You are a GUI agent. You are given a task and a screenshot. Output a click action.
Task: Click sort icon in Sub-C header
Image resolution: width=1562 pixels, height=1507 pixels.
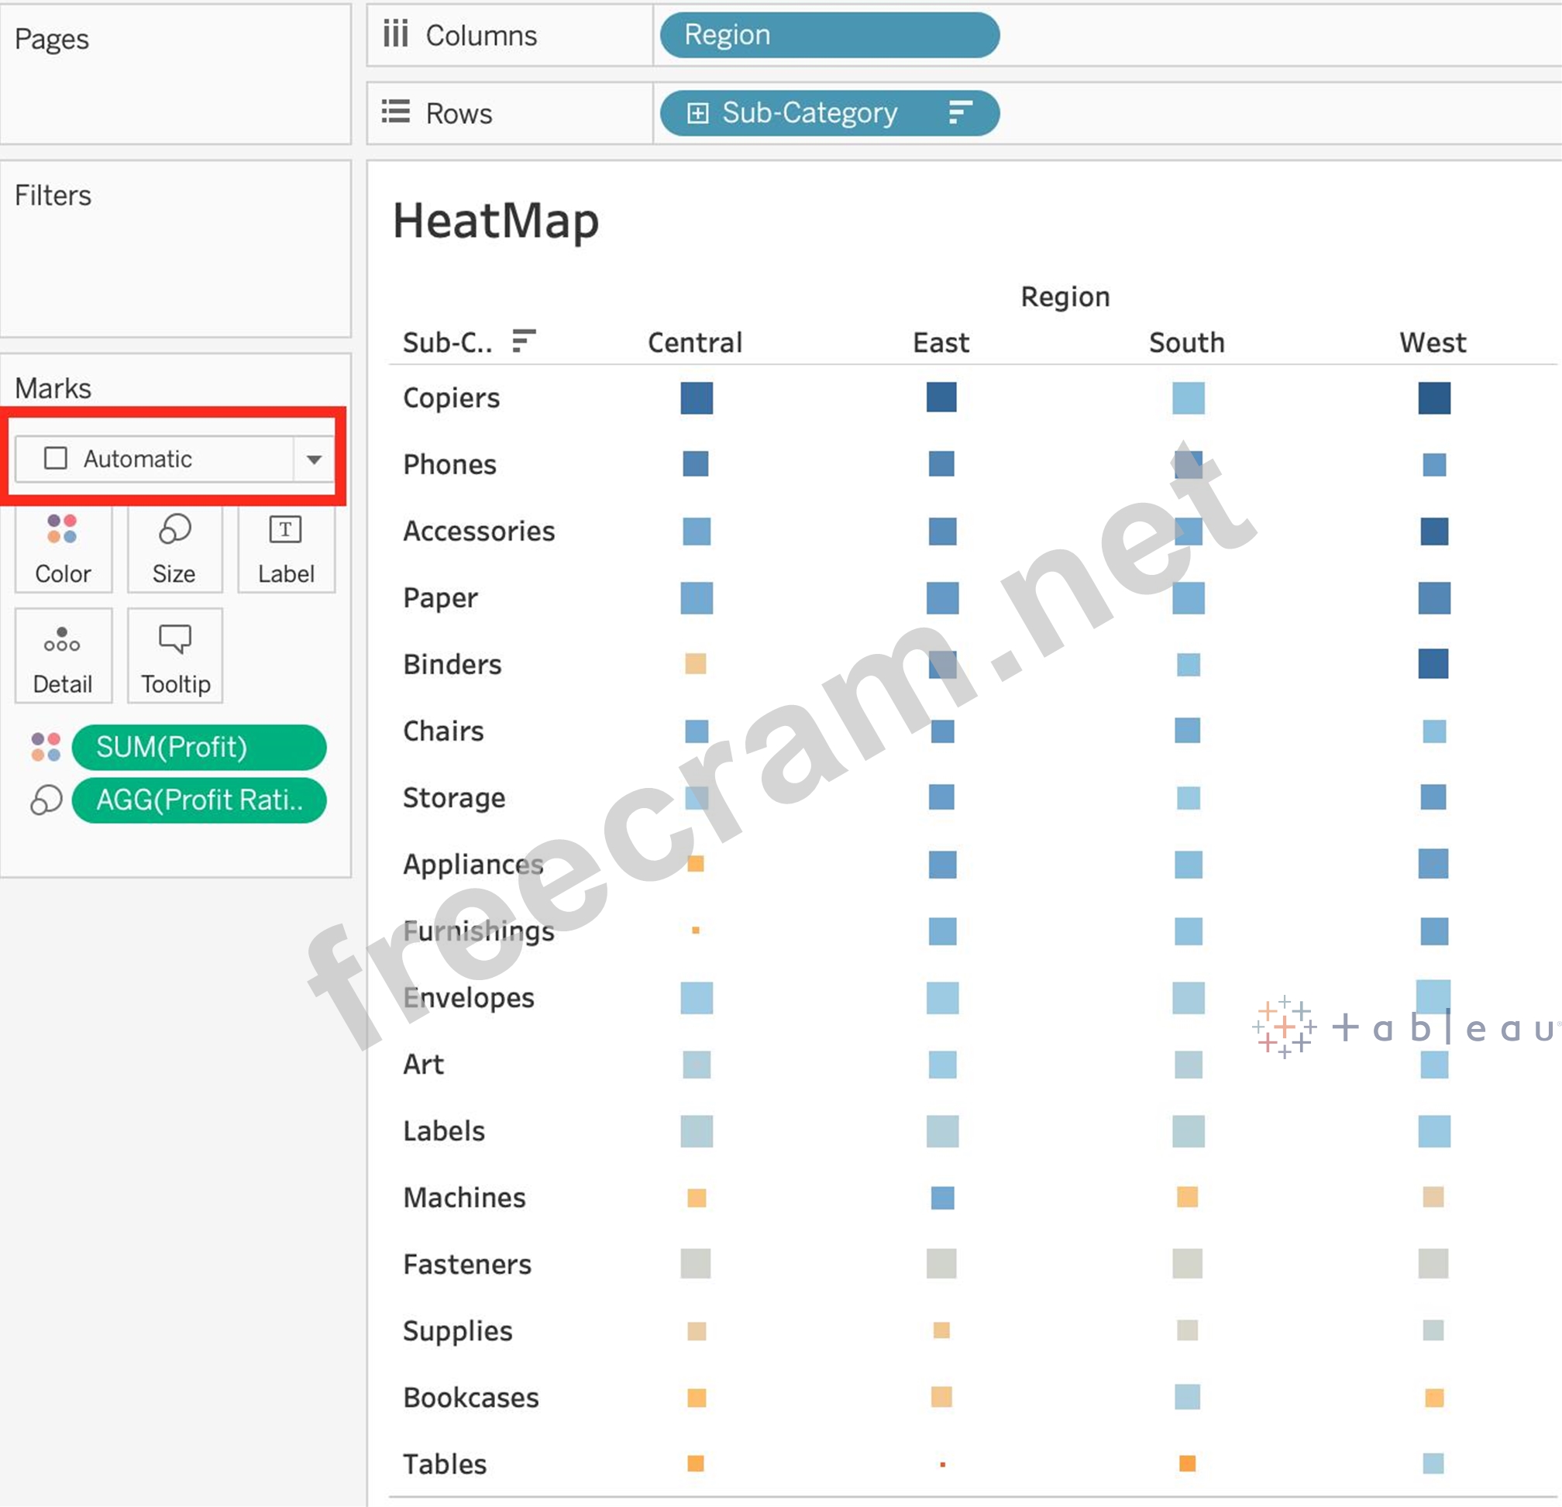point(524,341)
